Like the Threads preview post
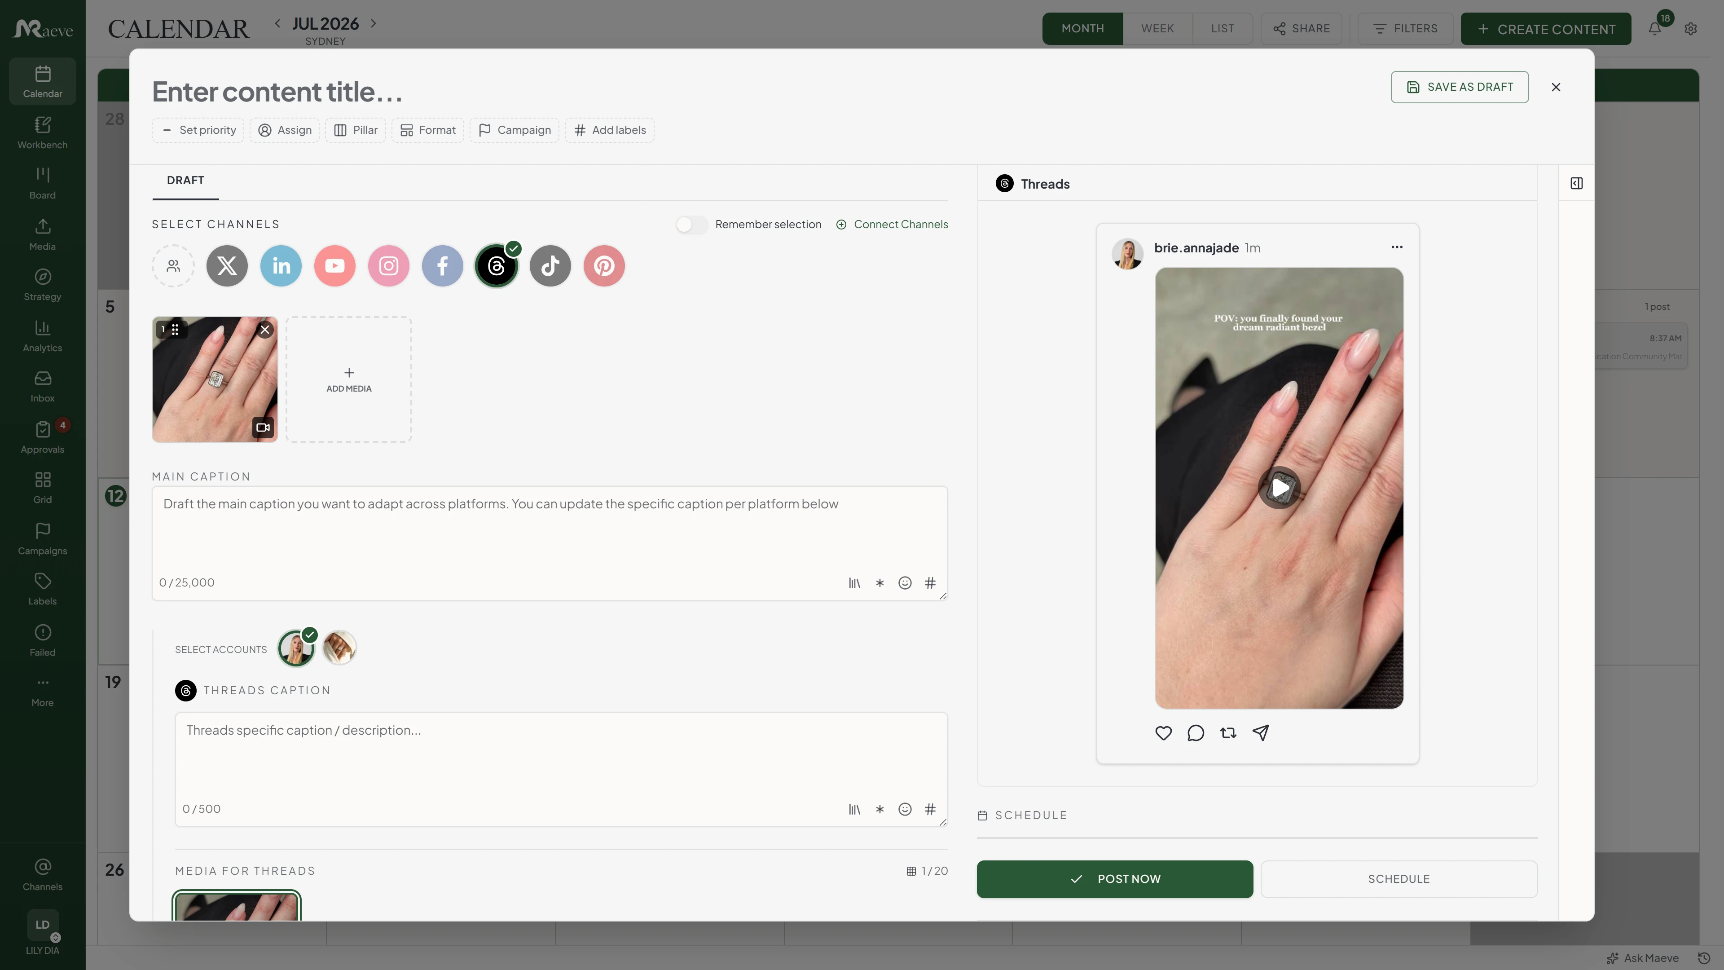Image resolution: width=1724 pixels, height=970 pixels. pyautogui.click(x=1163, y=733)
